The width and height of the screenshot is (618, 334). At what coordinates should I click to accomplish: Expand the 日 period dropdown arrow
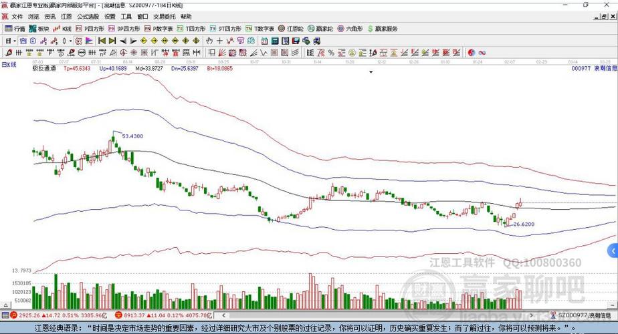13,41
